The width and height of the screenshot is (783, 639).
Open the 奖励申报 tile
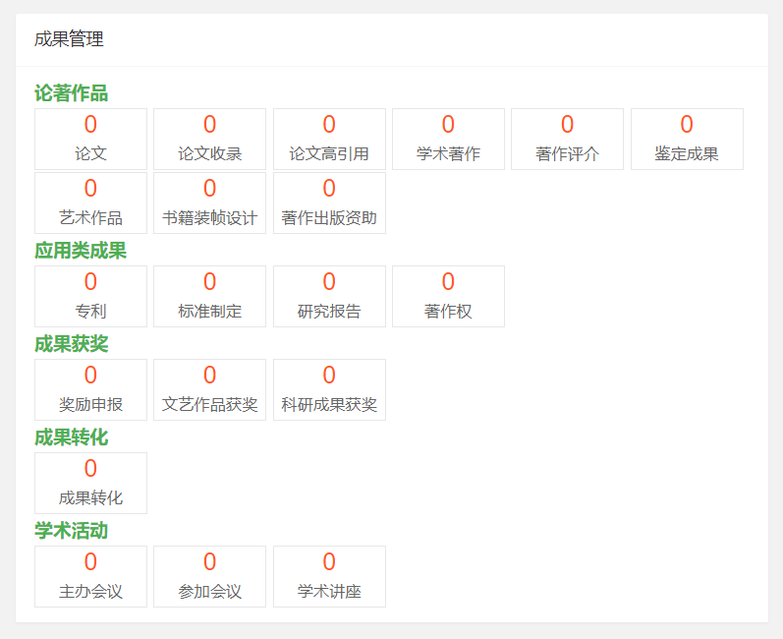90,389
